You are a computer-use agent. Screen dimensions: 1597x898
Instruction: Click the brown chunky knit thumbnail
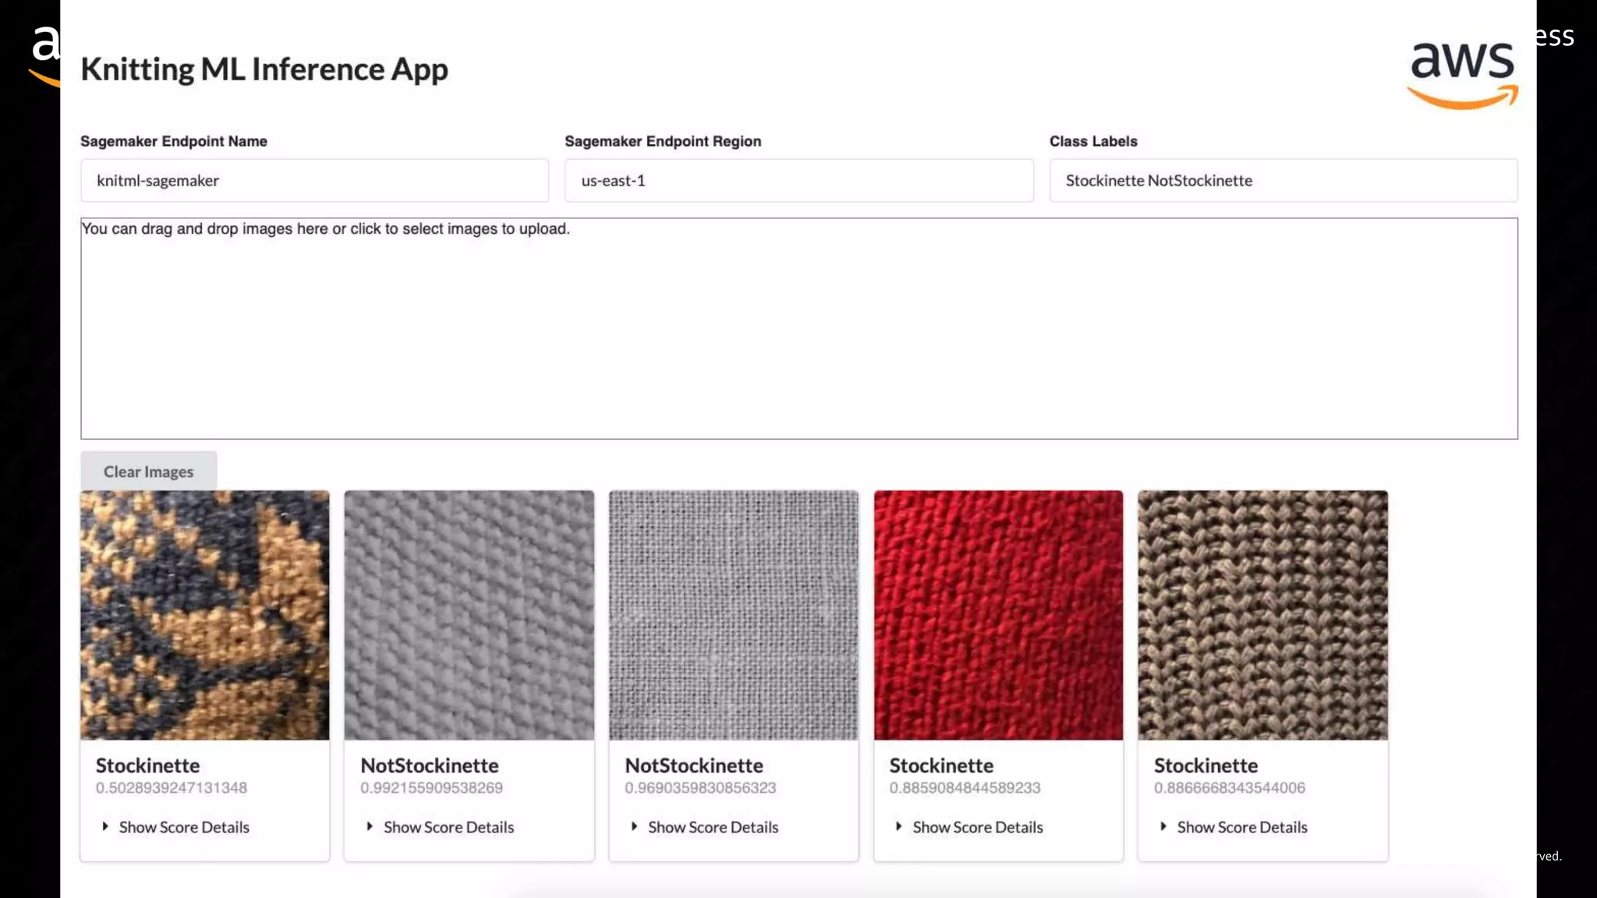click(x=1262, y=615)
